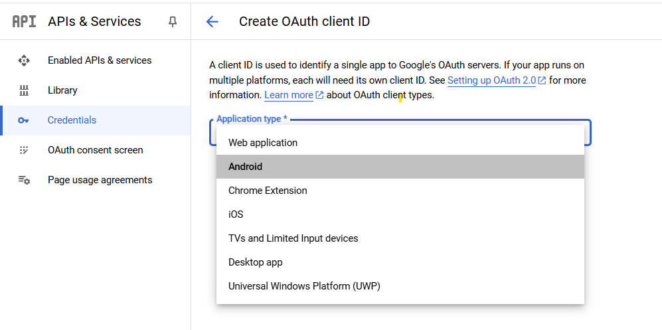Select Chrome Extension option

click(268, 191)
